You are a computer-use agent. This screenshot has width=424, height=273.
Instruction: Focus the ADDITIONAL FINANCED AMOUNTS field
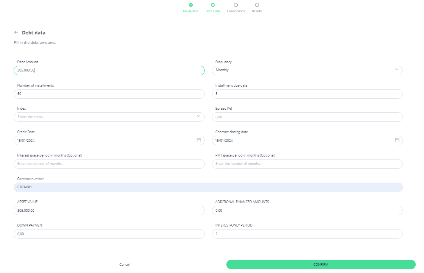click(307, 210)
